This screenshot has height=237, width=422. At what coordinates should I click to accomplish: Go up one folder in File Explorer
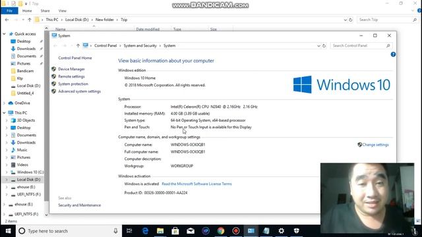point(29,20)
